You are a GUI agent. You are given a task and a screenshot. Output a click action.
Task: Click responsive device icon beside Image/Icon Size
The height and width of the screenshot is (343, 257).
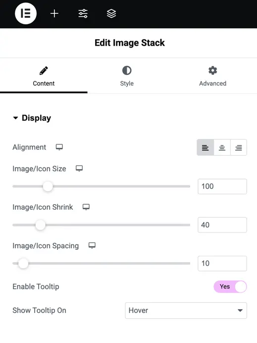79,169
